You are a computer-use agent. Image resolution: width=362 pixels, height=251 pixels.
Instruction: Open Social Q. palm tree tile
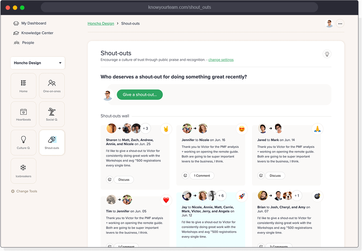52,114
